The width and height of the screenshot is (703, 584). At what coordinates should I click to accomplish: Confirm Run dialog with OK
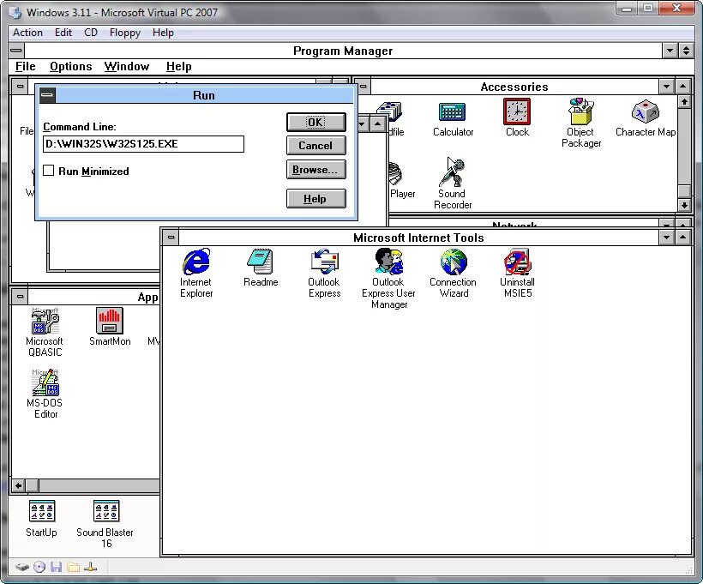316,122
